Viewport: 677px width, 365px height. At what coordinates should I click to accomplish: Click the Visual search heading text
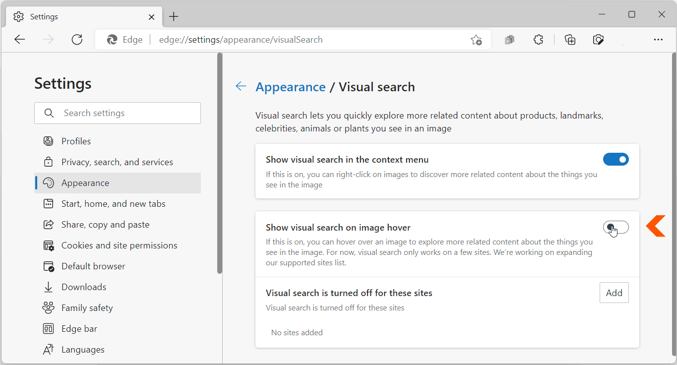tap(377, 87)
